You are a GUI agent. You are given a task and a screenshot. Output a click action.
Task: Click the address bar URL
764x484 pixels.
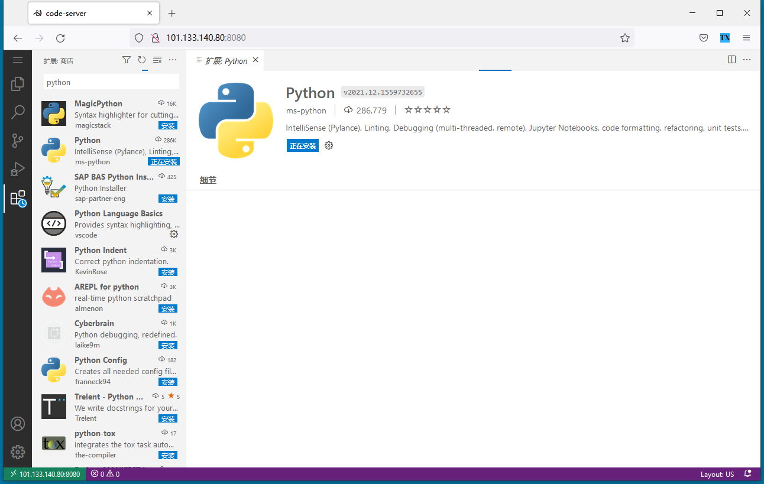[x=206, y=38]
